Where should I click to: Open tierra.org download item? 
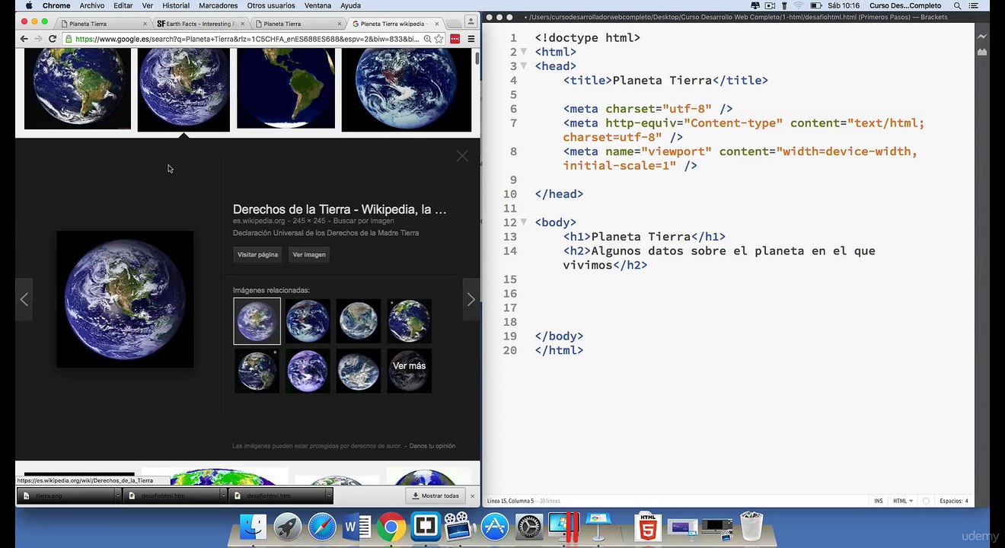pos(65,495)
